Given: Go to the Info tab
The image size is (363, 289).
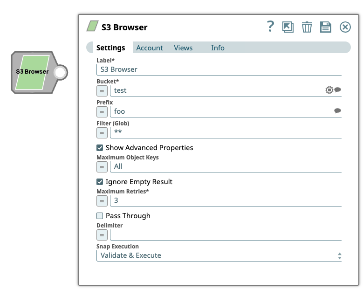Looking at the screenshot, I should (x=218, y=48).
